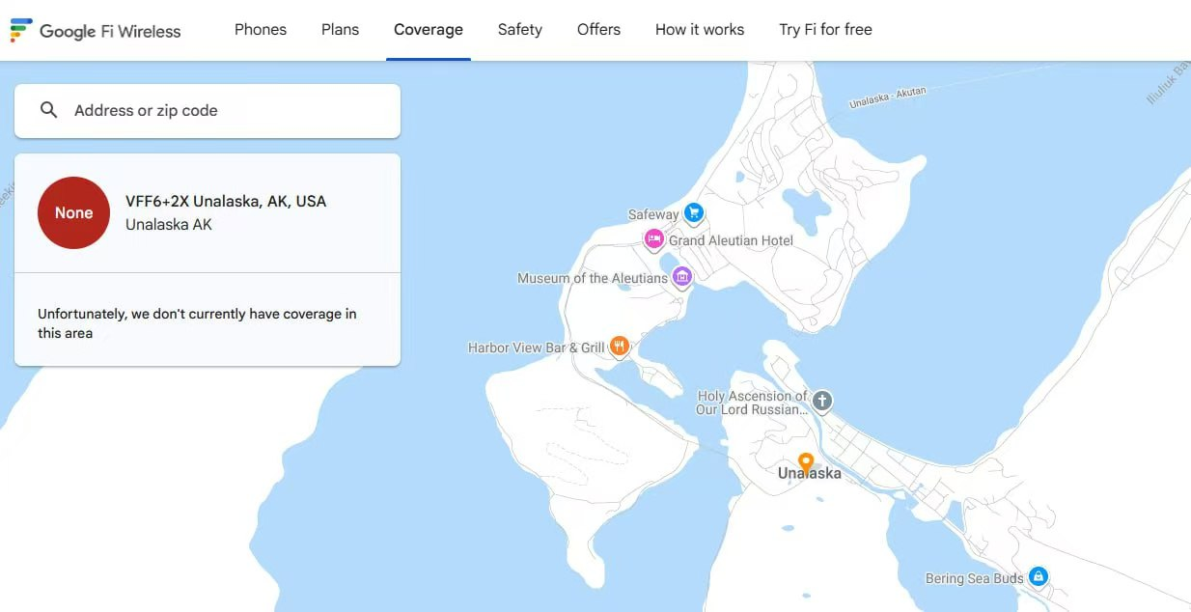Open How it works link

click(x=699, y=30)
